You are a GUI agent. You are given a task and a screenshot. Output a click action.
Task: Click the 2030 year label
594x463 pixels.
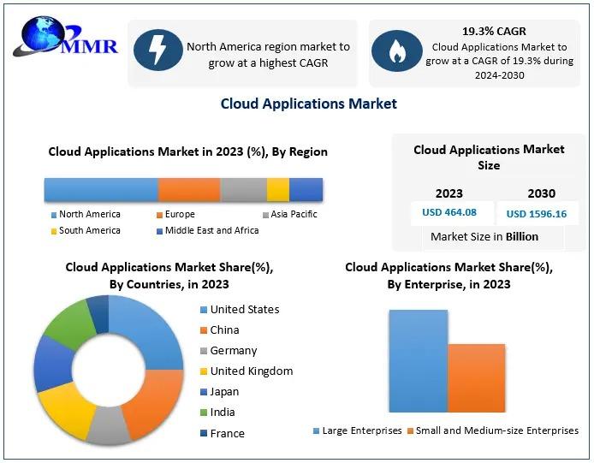(542, 193)
